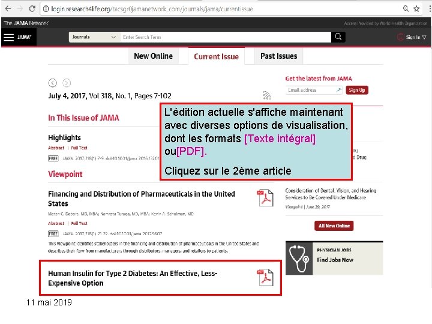Go to previous issue arrow icon
This screenshot has height=324, width=432.
coord(52,83)
